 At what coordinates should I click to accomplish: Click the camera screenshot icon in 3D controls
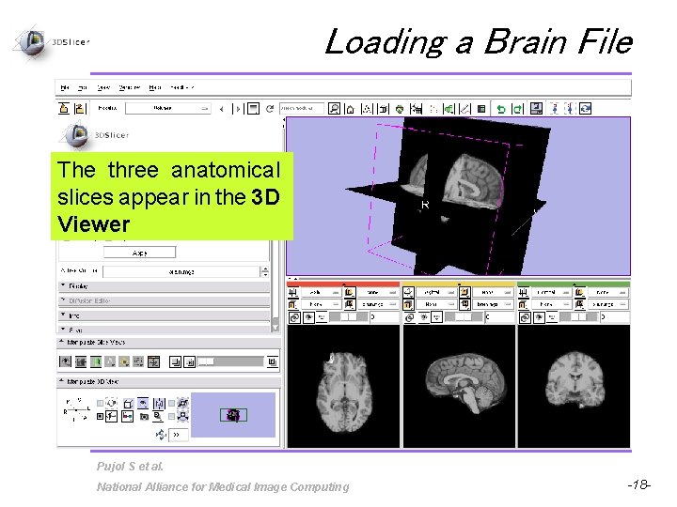(x=144, y=417)
